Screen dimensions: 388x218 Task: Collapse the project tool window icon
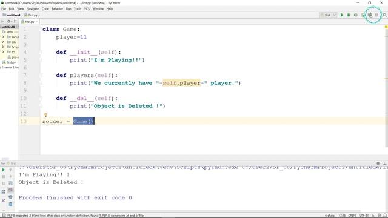click(x=15, y=22)
